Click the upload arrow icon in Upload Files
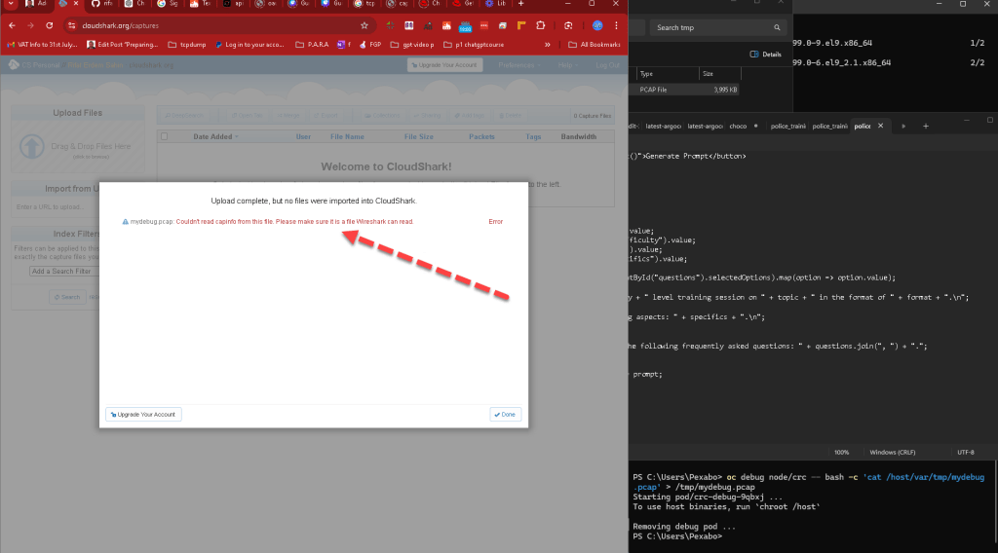 [32, 146]
